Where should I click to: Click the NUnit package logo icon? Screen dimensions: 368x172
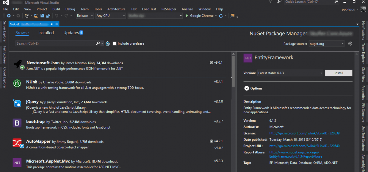point(17,83)
